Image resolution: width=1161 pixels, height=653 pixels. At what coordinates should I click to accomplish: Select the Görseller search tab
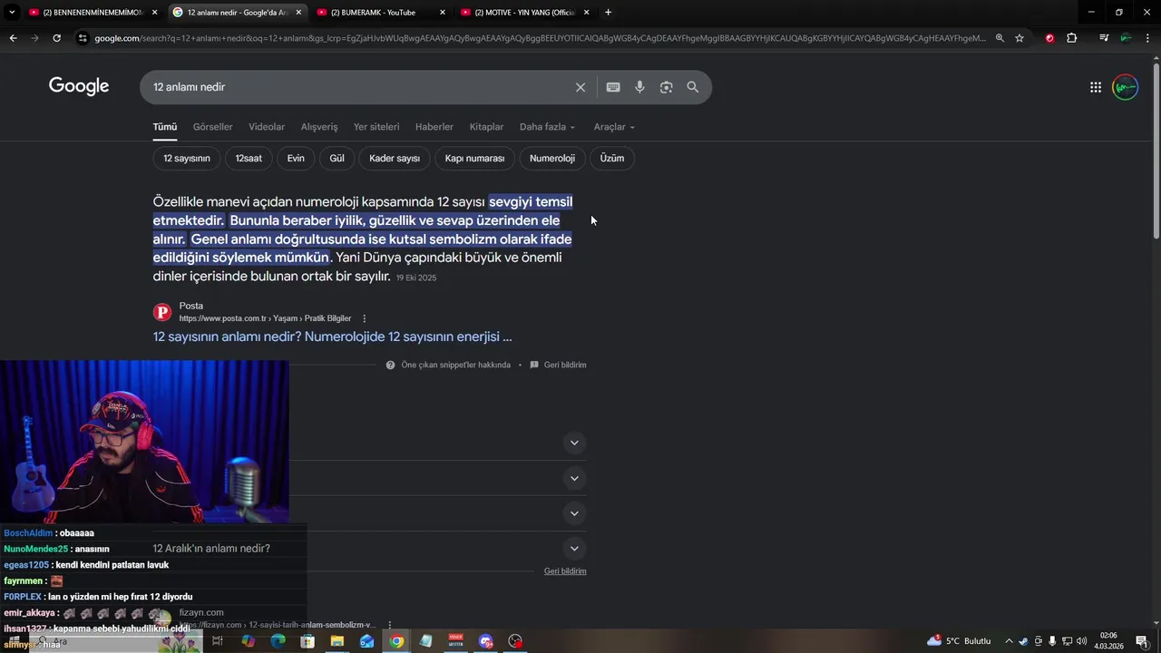pos(212,127)
